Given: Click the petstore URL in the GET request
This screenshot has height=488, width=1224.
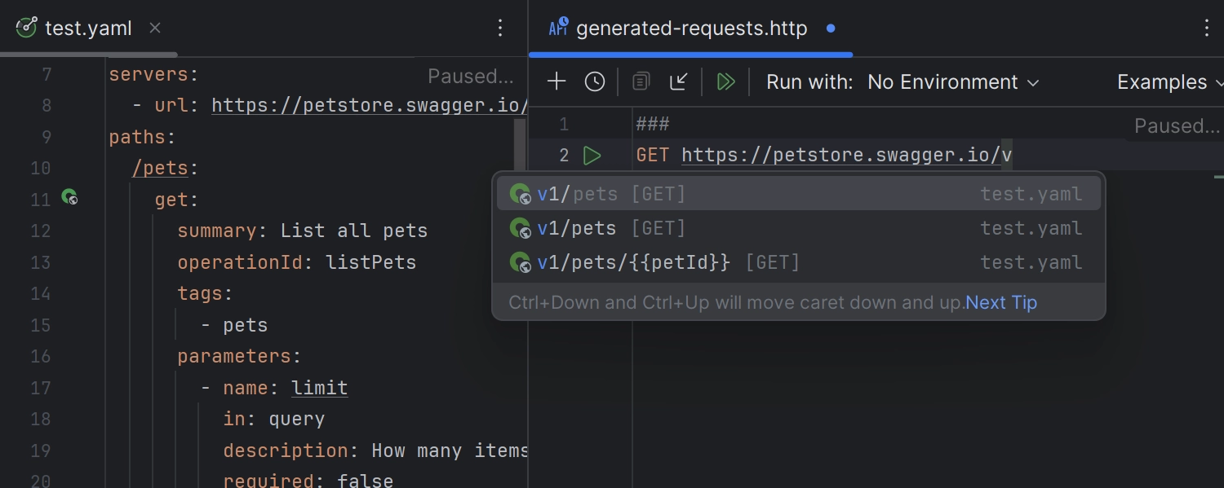Looking at the screenshot, I should [x=847, y=155].
